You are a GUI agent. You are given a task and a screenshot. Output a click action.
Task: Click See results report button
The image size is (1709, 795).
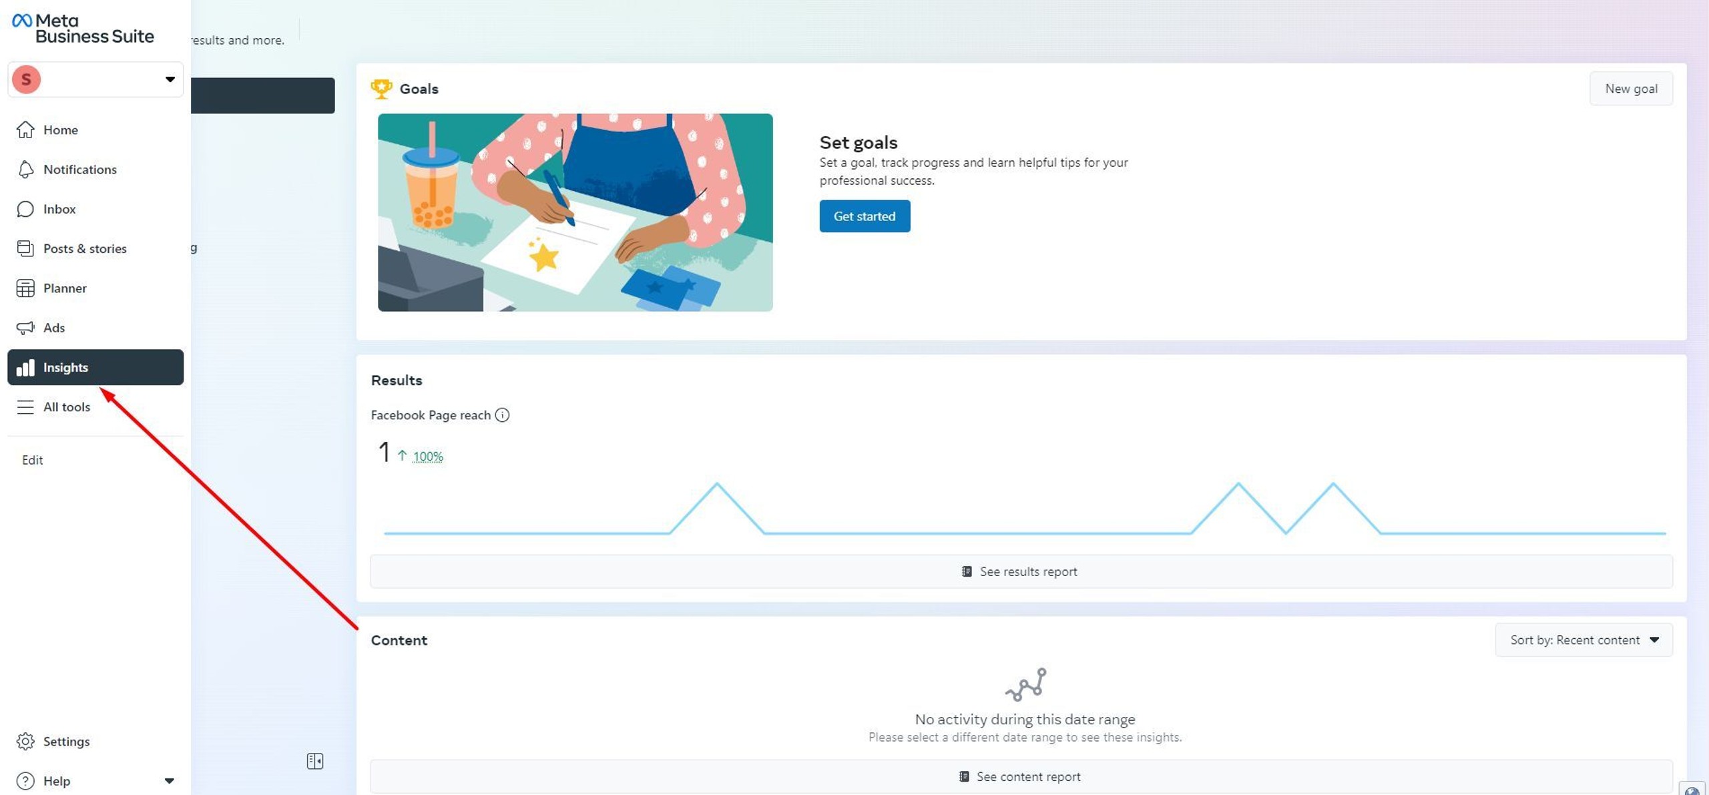(1021, 571)
